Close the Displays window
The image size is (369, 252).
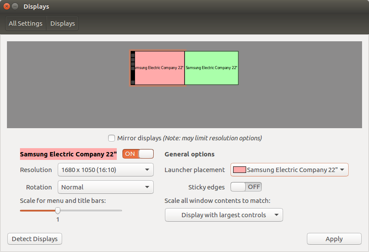[7, 7]
